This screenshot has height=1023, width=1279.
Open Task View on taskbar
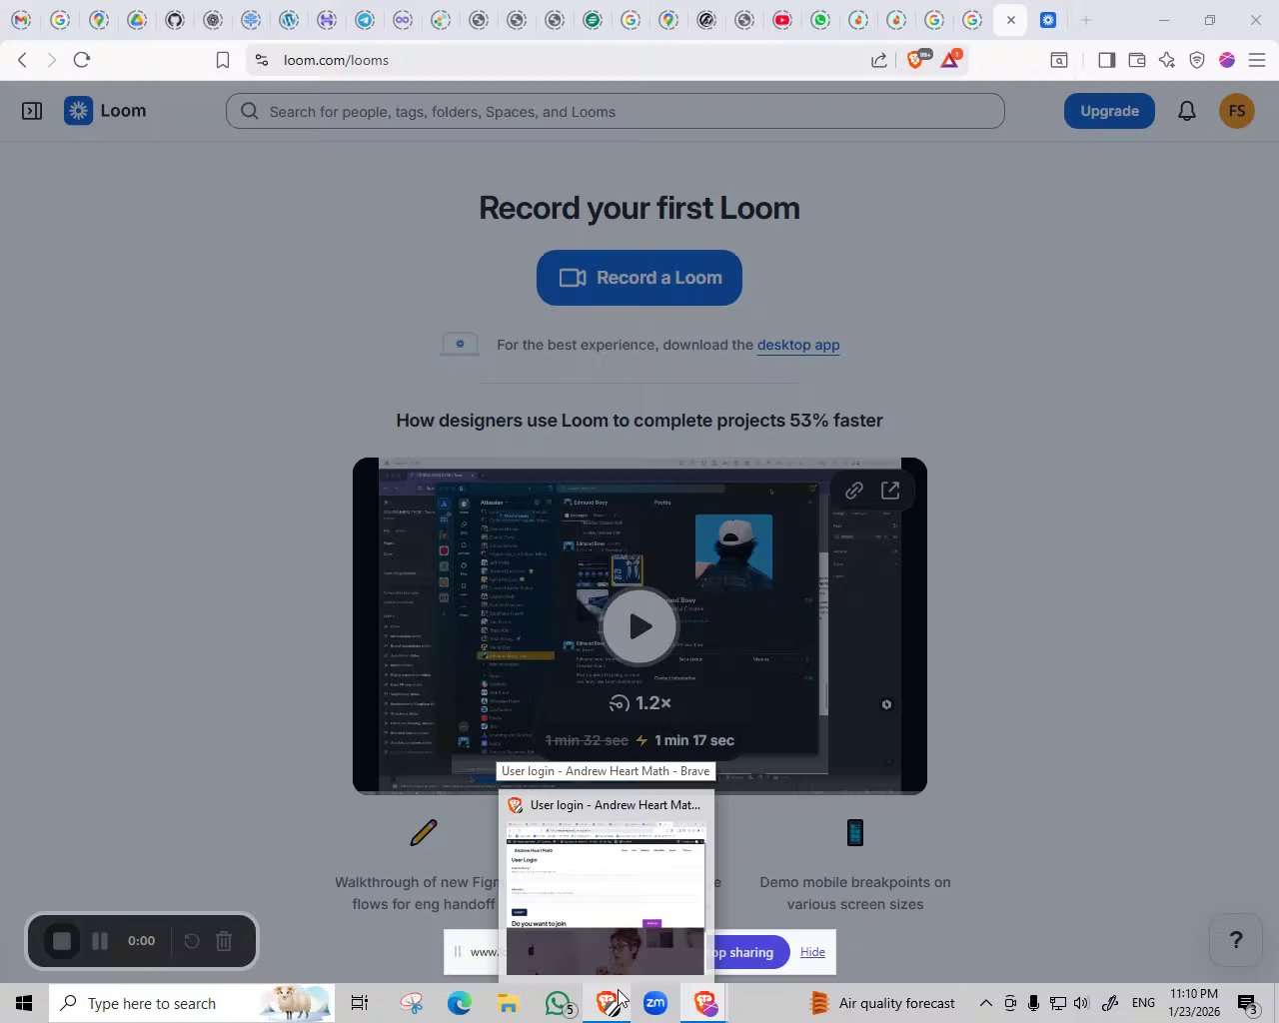(x=360, y=1003)
